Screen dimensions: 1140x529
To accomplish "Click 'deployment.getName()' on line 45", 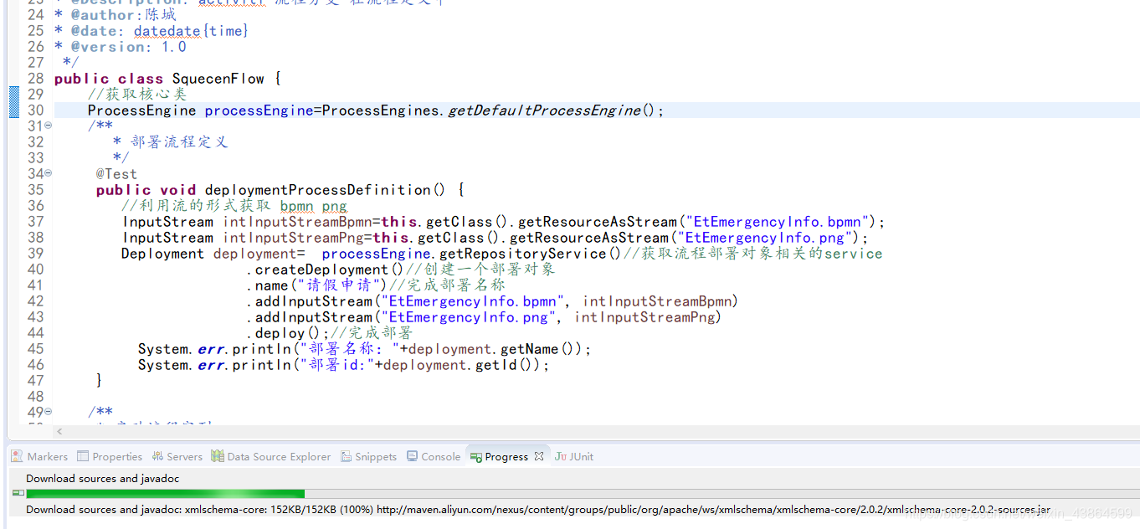I will [496, 349].
